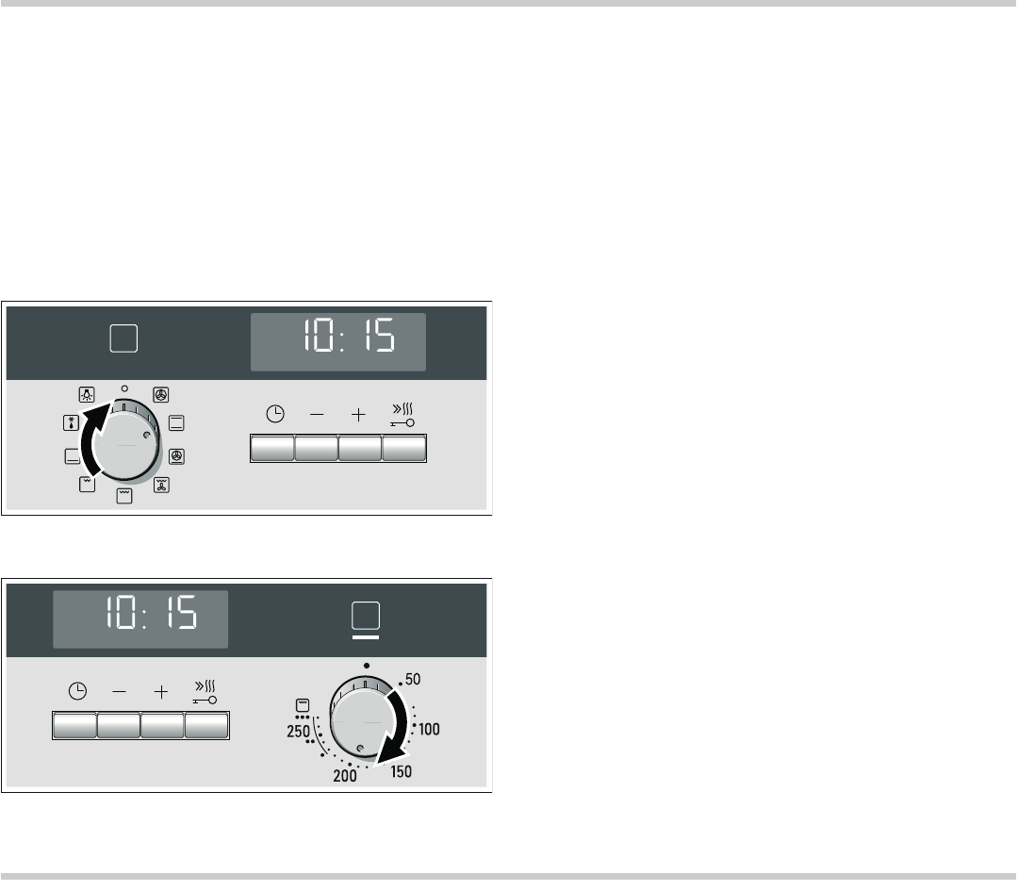This screenshot has height=891, width=1017.
Task: Push the minus button beside temperature knob
Action: tap(119, 726)
